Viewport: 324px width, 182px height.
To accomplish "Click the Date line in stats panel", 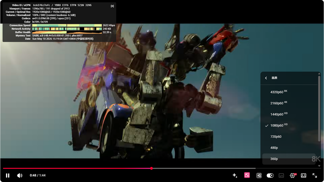I will click(63, 39).
